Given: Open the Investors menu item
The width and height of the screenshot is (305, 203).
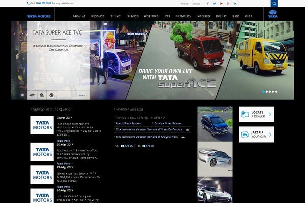Looking at the screenshot, I should [x=203, y=16].
